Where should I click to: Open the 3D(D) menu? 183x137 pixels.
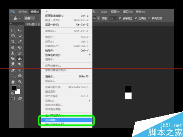pyautogui.click(x=104, y=12)
